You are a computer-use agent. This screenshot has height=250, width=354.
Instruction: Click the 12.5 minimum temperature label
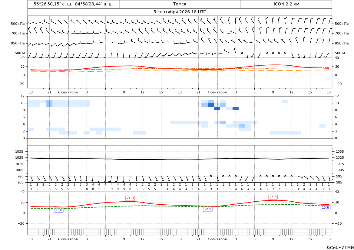[x=208, y=209]
